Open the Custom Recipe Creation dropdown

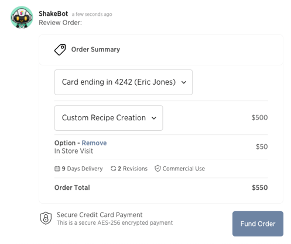click(x=108, y=118)
